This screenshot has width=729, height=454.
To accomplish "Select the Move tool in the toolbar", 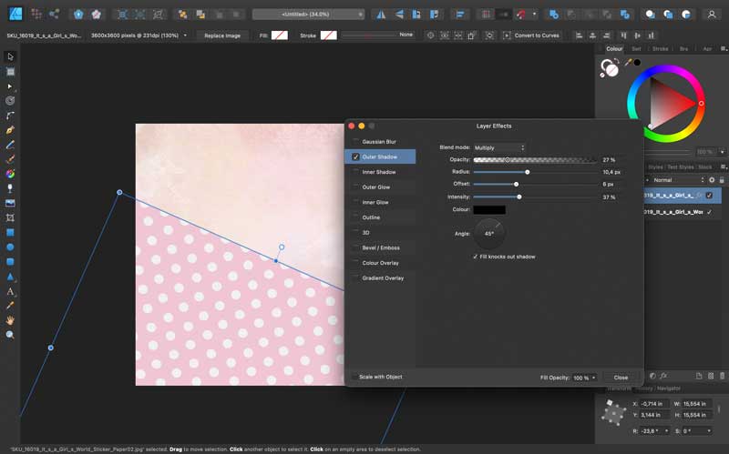I will pos(10,56).
